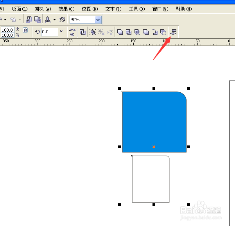
Task: Expand the application launcher dropdown arrow
Action: (55, 20)
